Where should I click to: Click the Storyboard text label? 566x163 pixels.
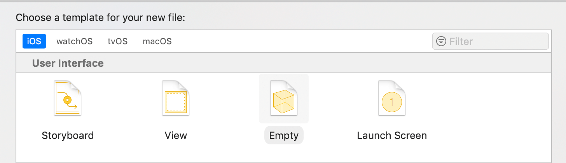click(68, 135)
